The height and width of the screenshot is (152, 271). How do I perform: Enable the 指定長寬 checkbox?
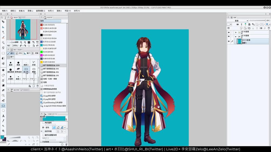coord(43,131)
